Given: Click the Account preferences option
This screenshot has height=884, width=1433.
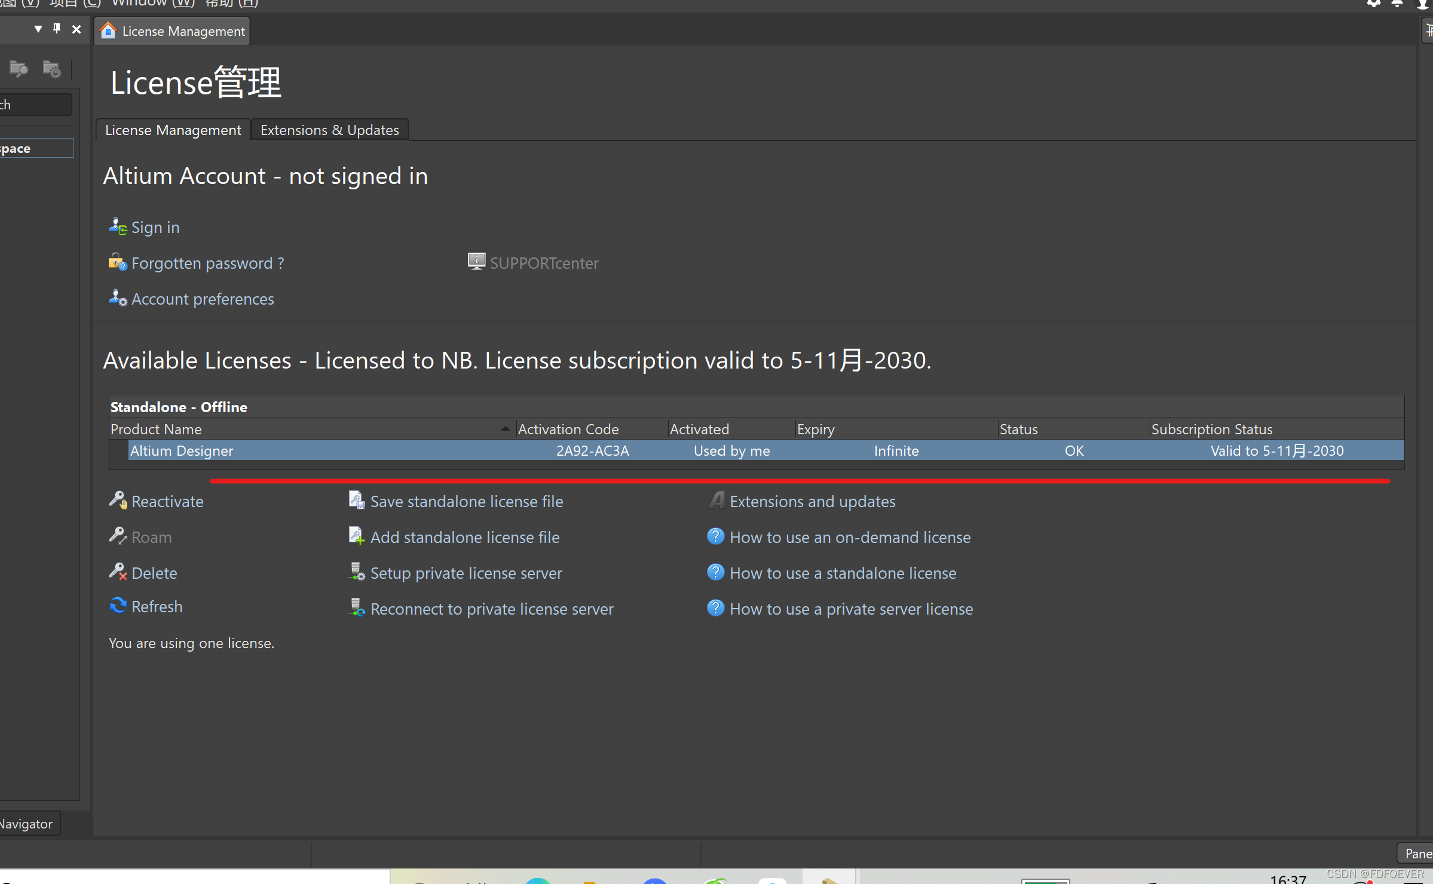Looking at the screenshot, I should pos(201,299).
